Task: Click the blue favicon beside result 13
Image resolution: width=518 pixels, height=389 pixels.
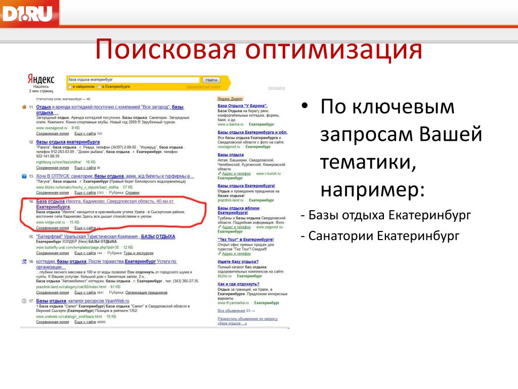Action: point(24,176)
